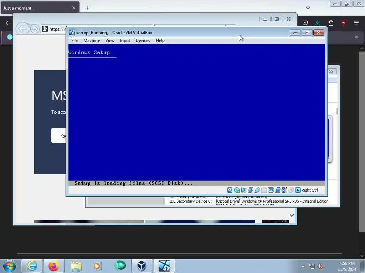Click the green round app icon on taskbar
Viewport: 365px width, 273px height.
120,266
